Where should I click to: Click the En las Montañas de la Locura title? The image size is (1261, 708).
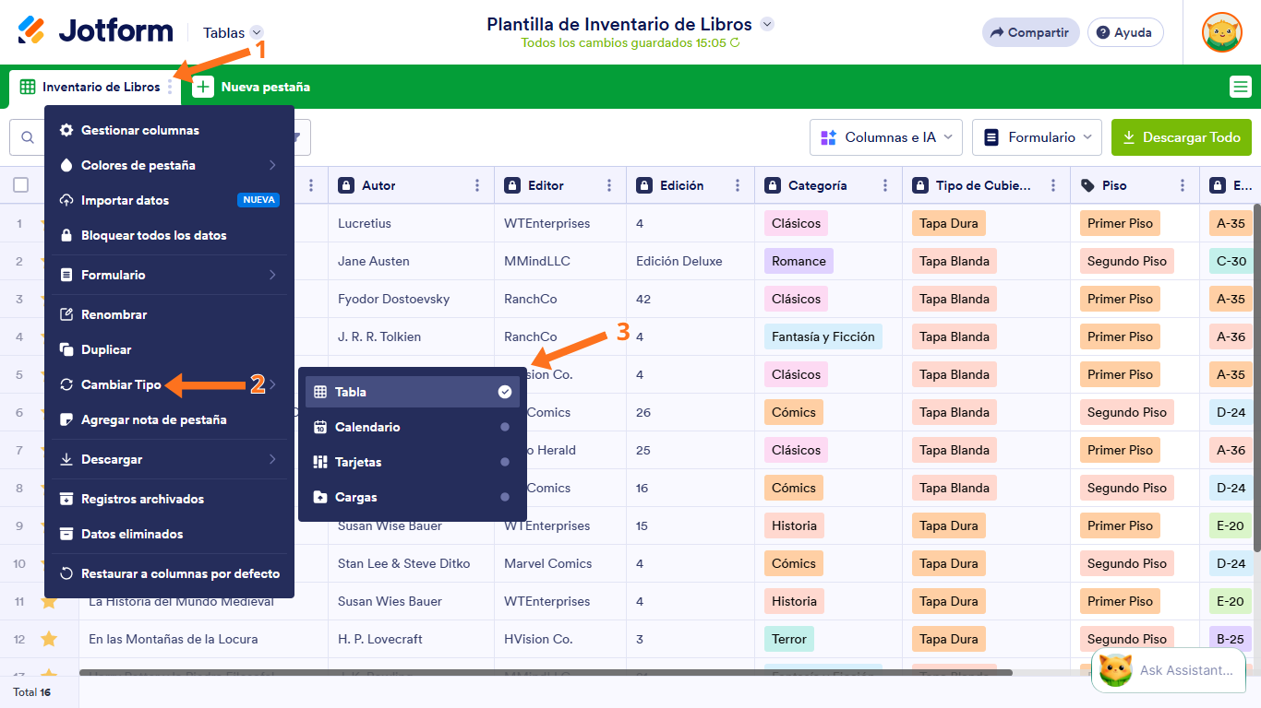(x=174, y=639)
